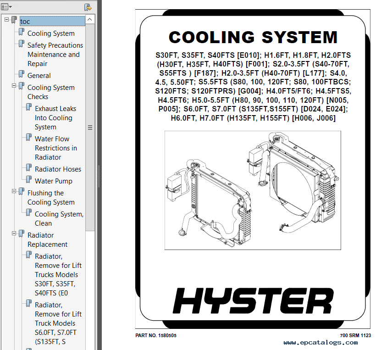The image size is (381, 350).
Task: Click the Cooling System Checks bookmark icon
Action: click(x=22, y=86)
